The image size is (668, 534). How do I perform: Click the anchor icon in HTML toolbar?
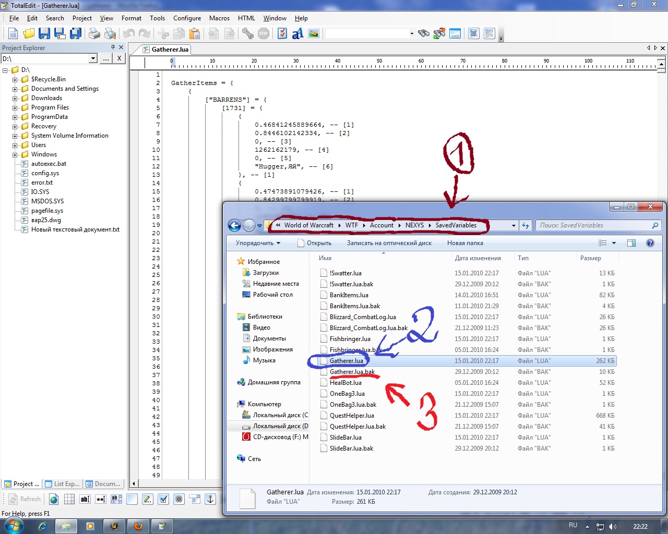coord(210,499)
